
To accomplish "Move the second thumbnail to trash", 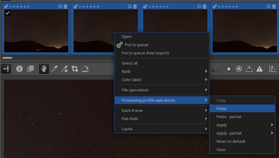I will (135, 6).
